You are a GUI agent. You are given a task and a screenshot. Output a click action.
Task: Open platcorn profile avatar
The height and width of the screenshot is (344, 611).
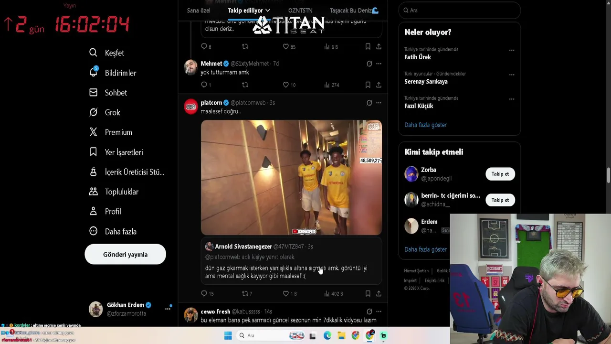191,107
